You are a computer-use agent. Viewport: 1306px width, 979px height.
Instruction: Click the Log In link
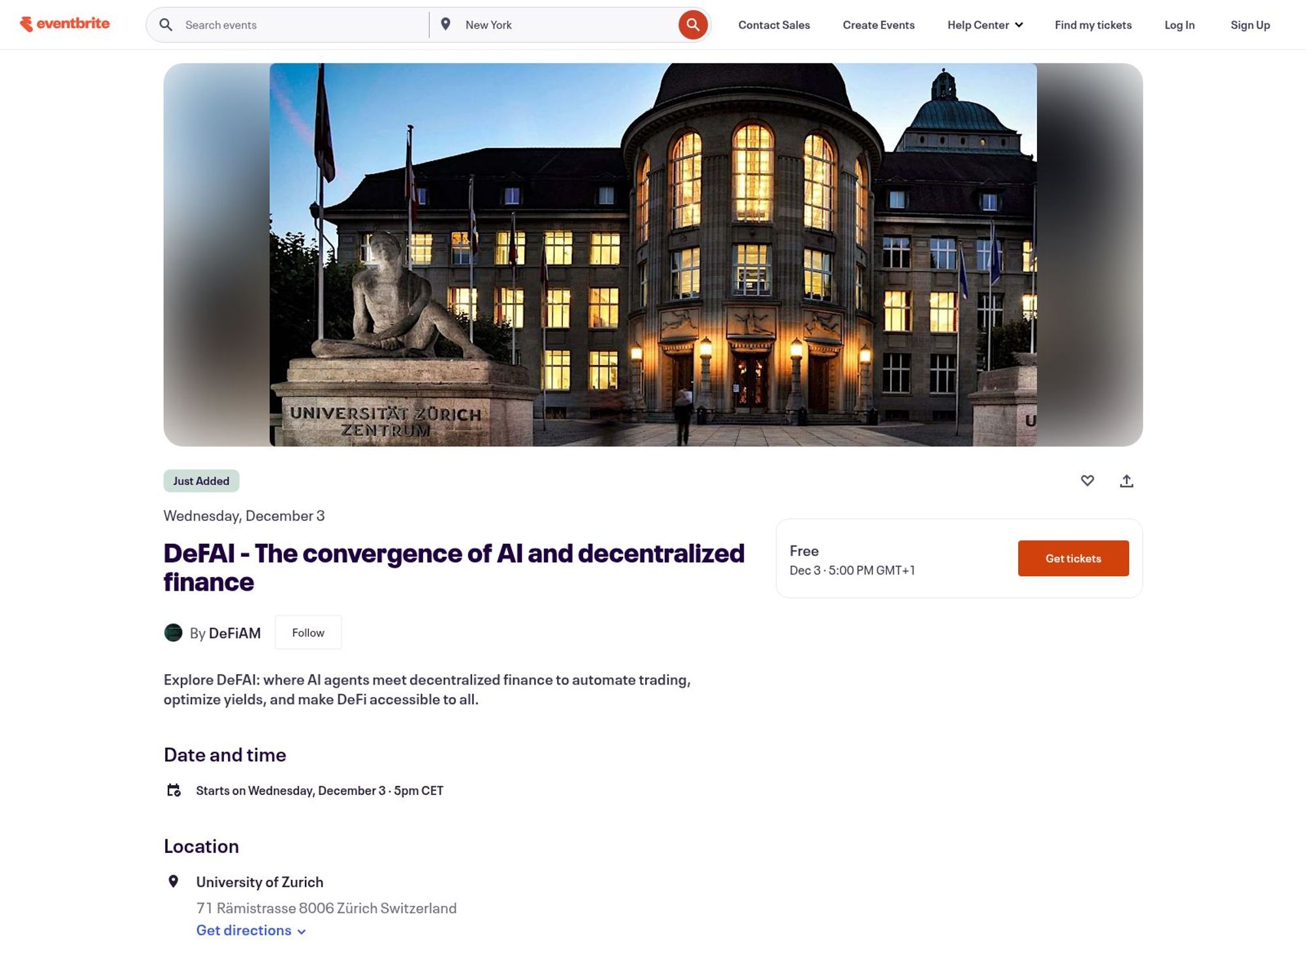coord(1179,24)
